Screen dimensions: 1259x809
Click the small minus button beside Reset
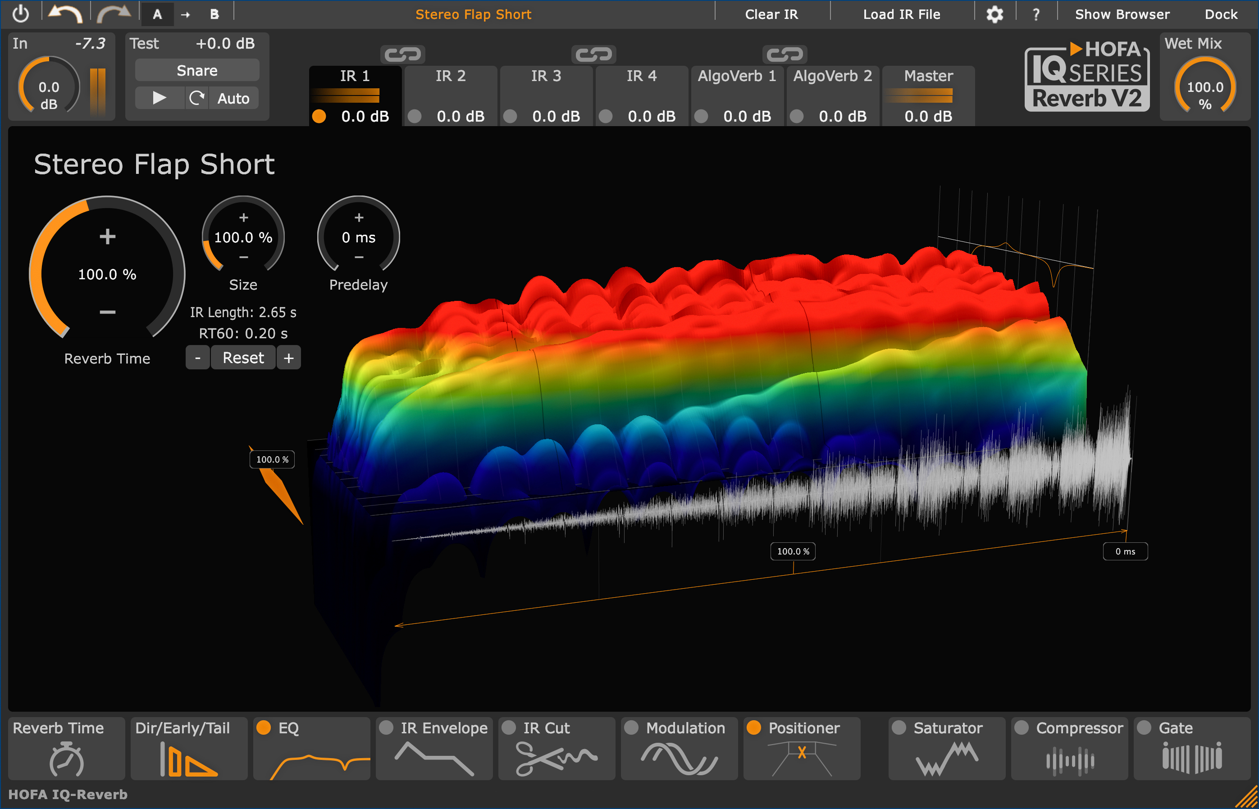coord(197,358)
